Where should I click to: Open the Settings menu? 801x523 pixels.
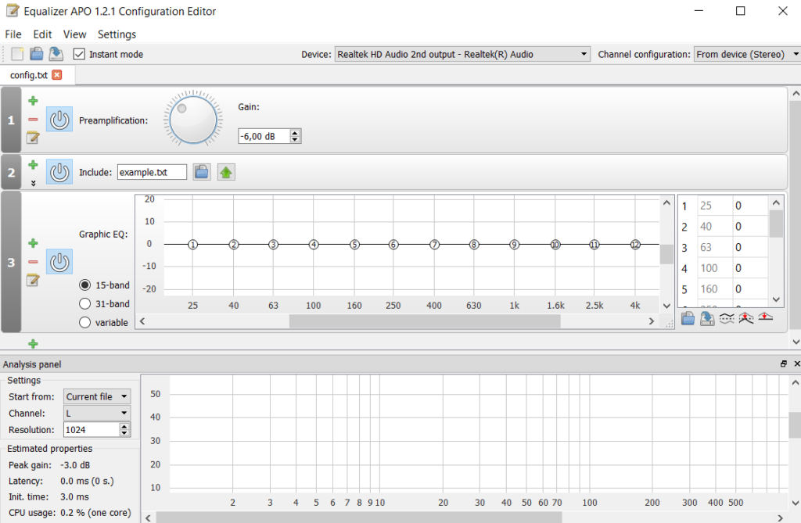117,34
